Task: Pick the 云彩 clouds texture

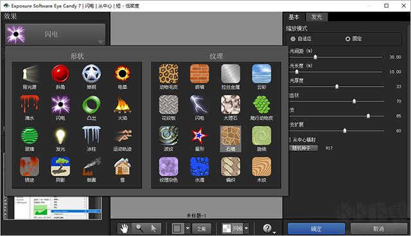Action: [x=261, y=77]
